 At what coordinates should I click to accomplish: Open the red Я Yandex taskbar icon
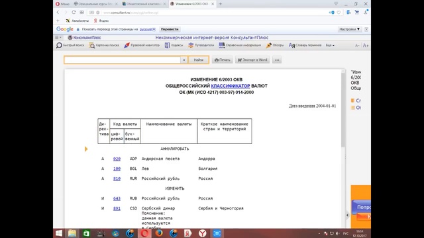click(188, 233)
